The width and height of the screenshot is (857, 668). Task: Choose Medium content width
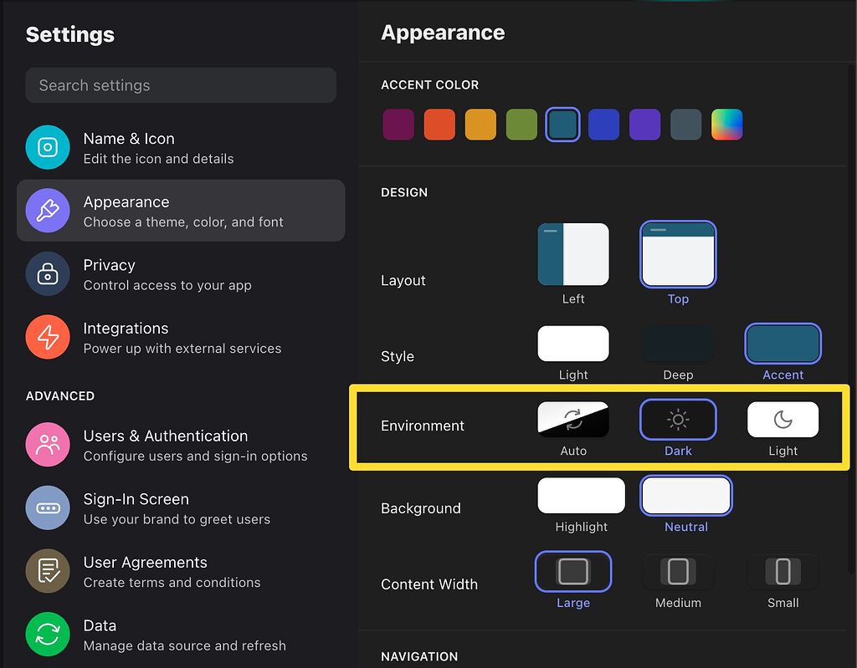678,572
